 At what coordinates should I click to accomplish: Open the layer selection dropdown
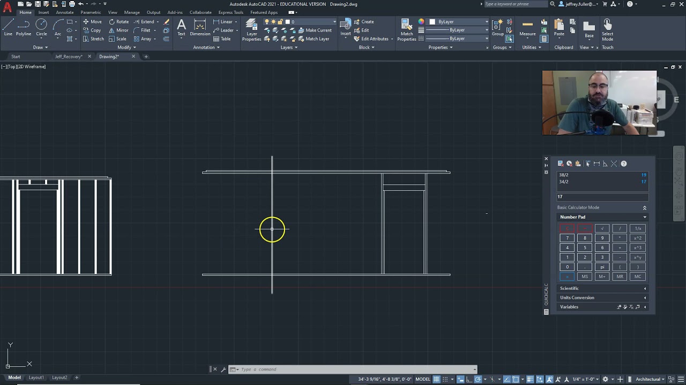point(301,22)
